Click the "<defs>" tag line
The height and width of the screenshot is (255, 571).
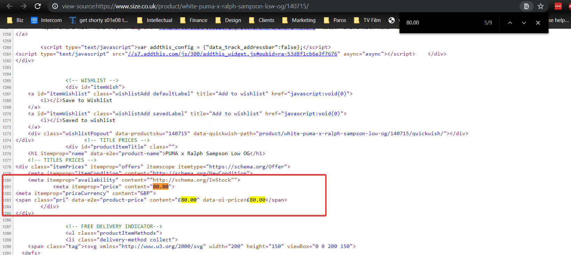pos(31,253)
